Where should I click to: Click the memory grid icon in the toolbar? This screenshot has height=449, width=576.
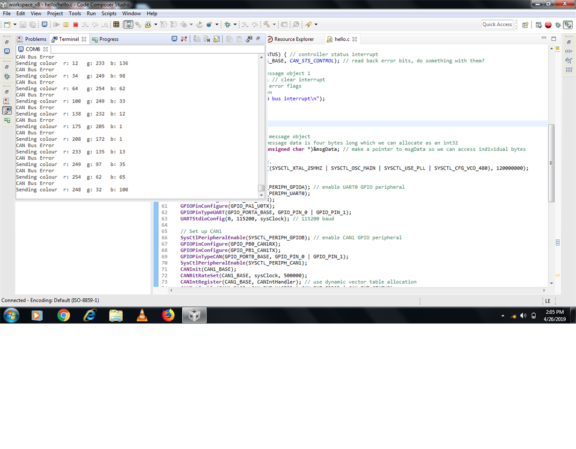(x=117, y=24)
